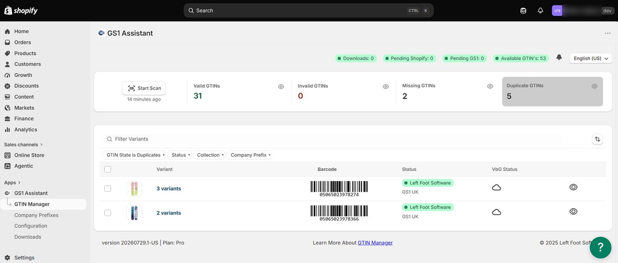Image resolution: width=618 pixels, height=263 pixels.
Task: Toggle the Duplicate GTINs eye filter
Action: [594, 86]
